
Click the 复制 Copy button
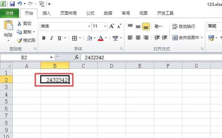24,32
